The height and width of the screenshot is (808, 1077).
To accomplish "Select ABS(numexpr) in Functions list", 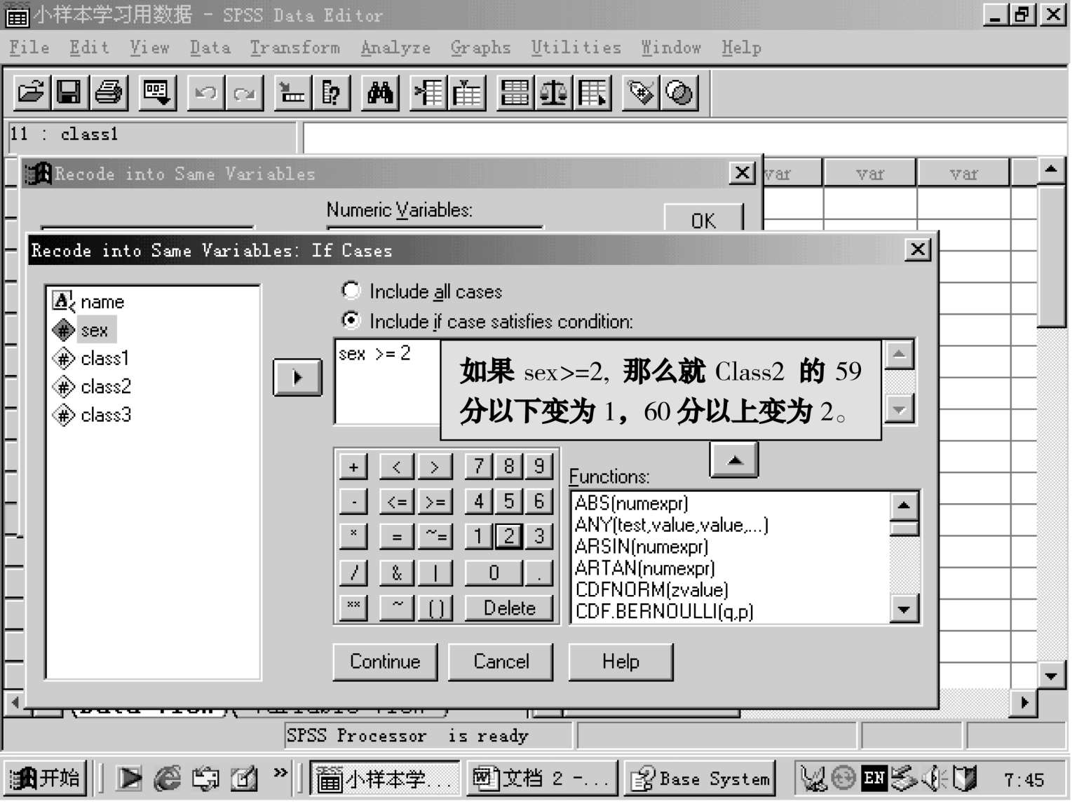I will tap(632, 503).
